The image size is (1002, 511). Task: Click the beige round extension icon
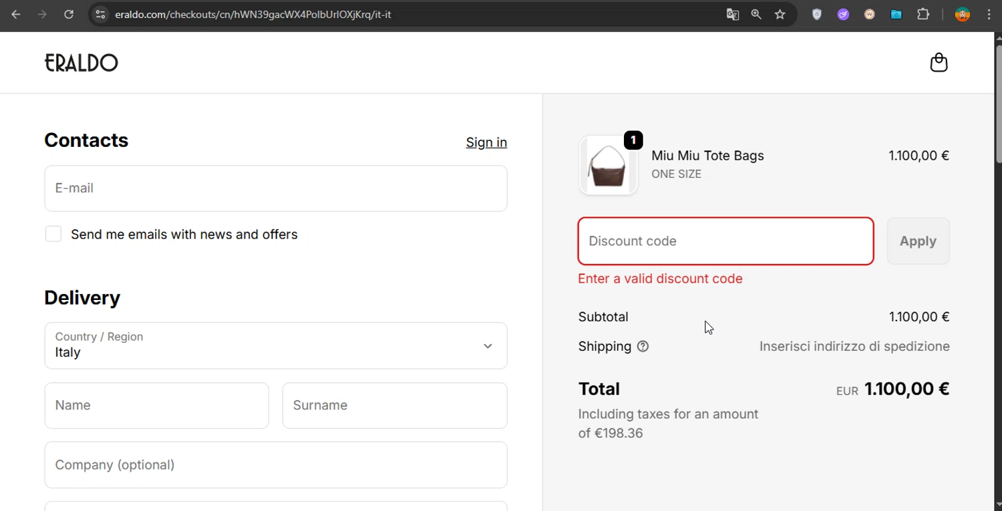point(870,14)
